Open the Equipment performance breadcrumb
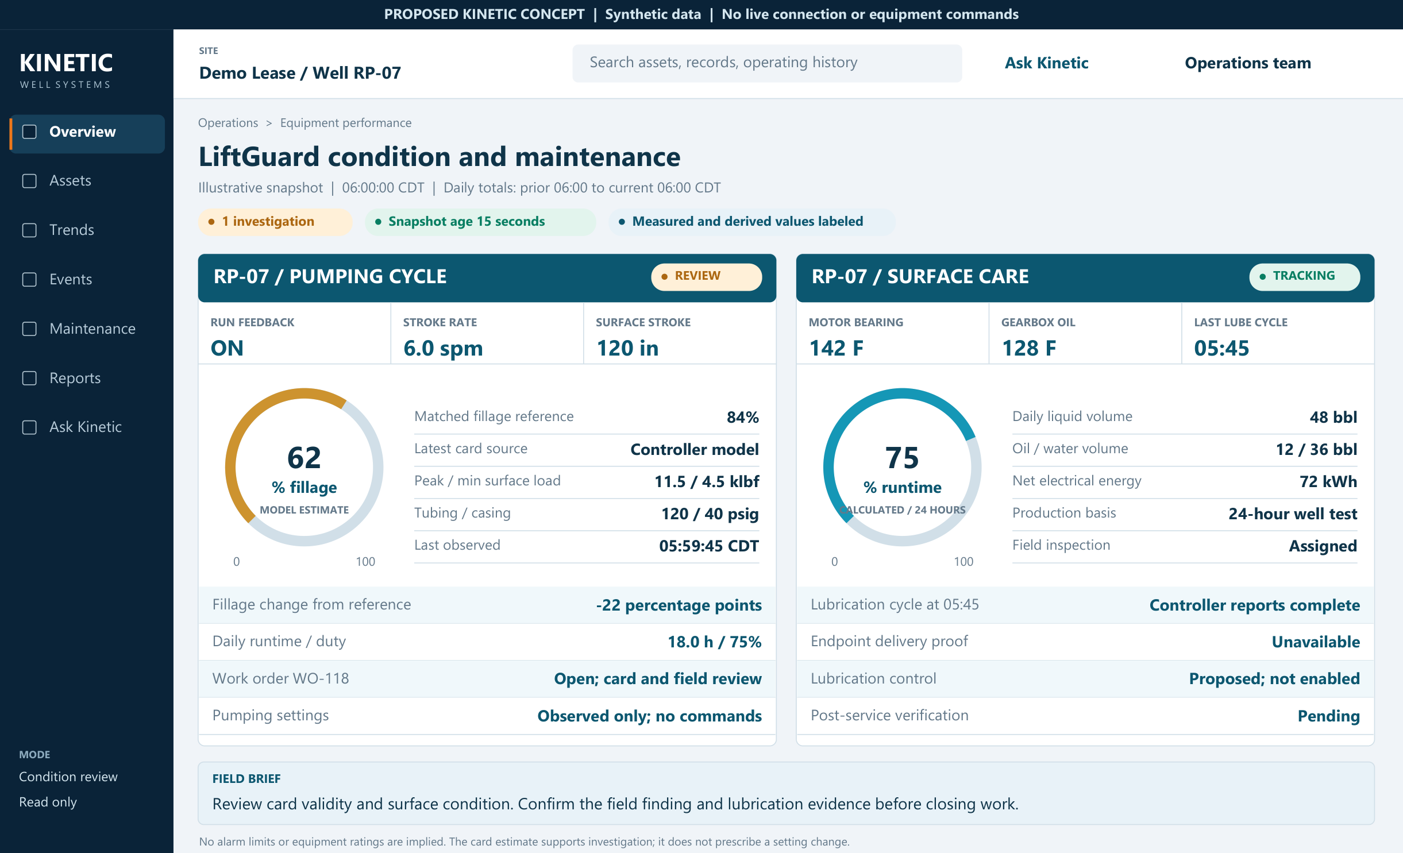The width and height of the screenshot is (1403, 853). (x=346, y=123)
